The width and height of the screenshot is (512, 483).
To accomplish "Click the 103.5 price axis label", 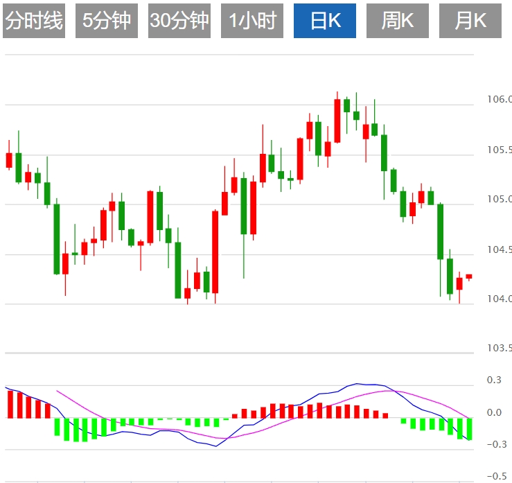I will coord(499,348).
